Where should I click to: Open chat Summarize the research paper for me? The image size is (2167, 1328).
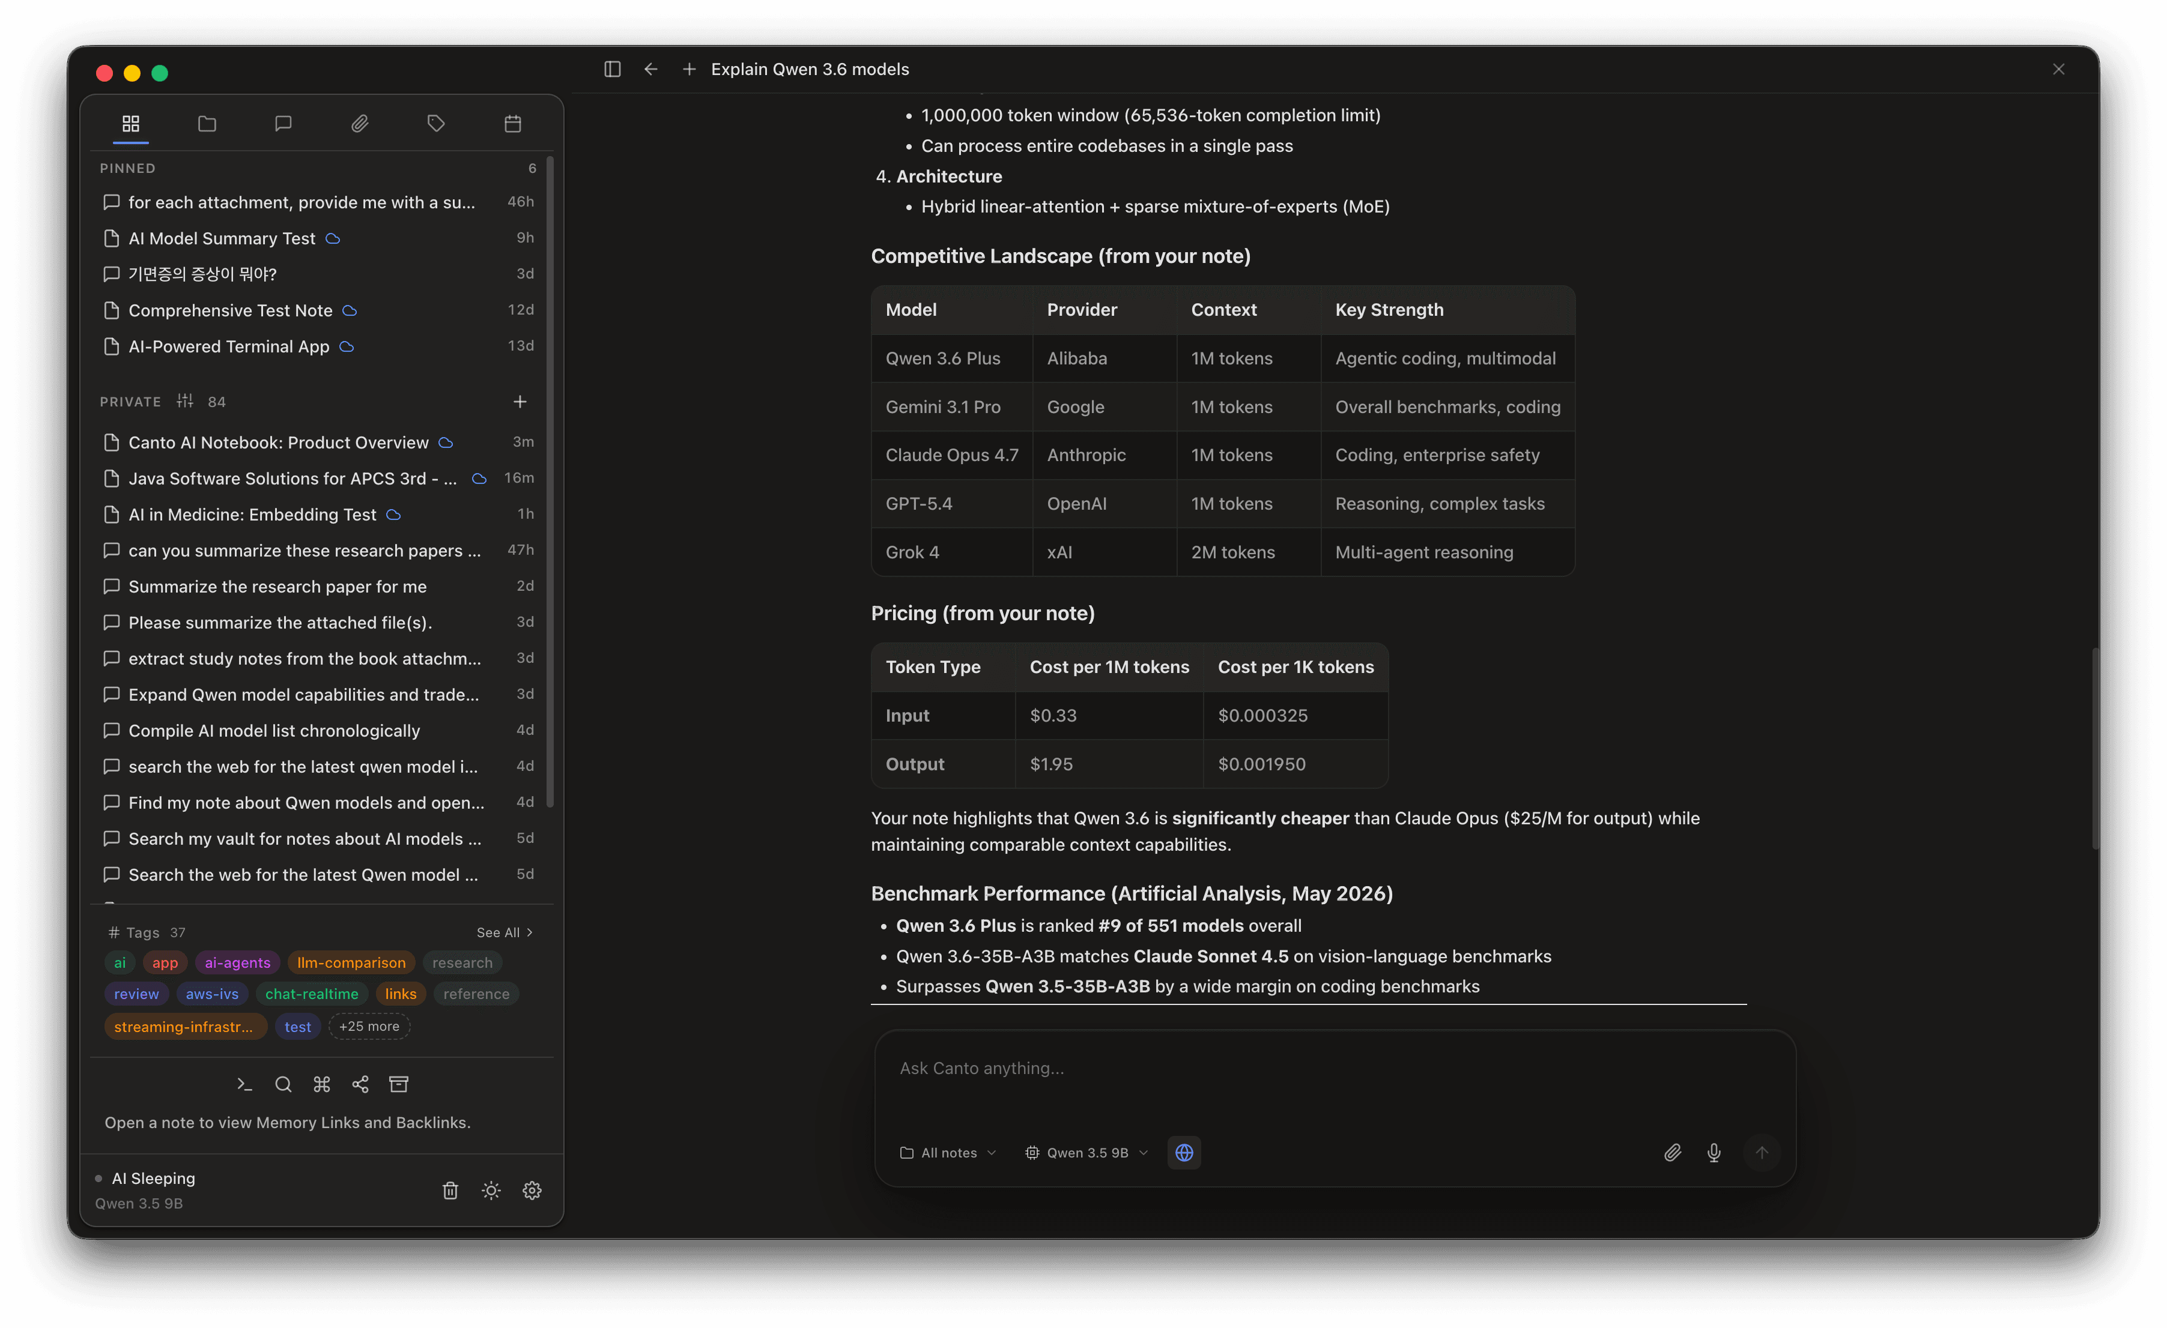318,586
